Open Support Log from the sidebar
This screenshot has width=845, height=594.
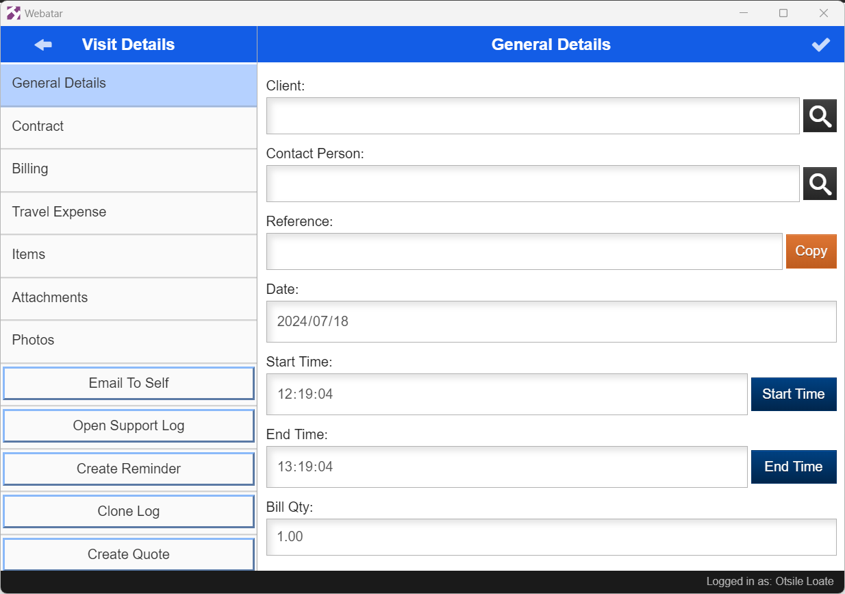(129, 425)
